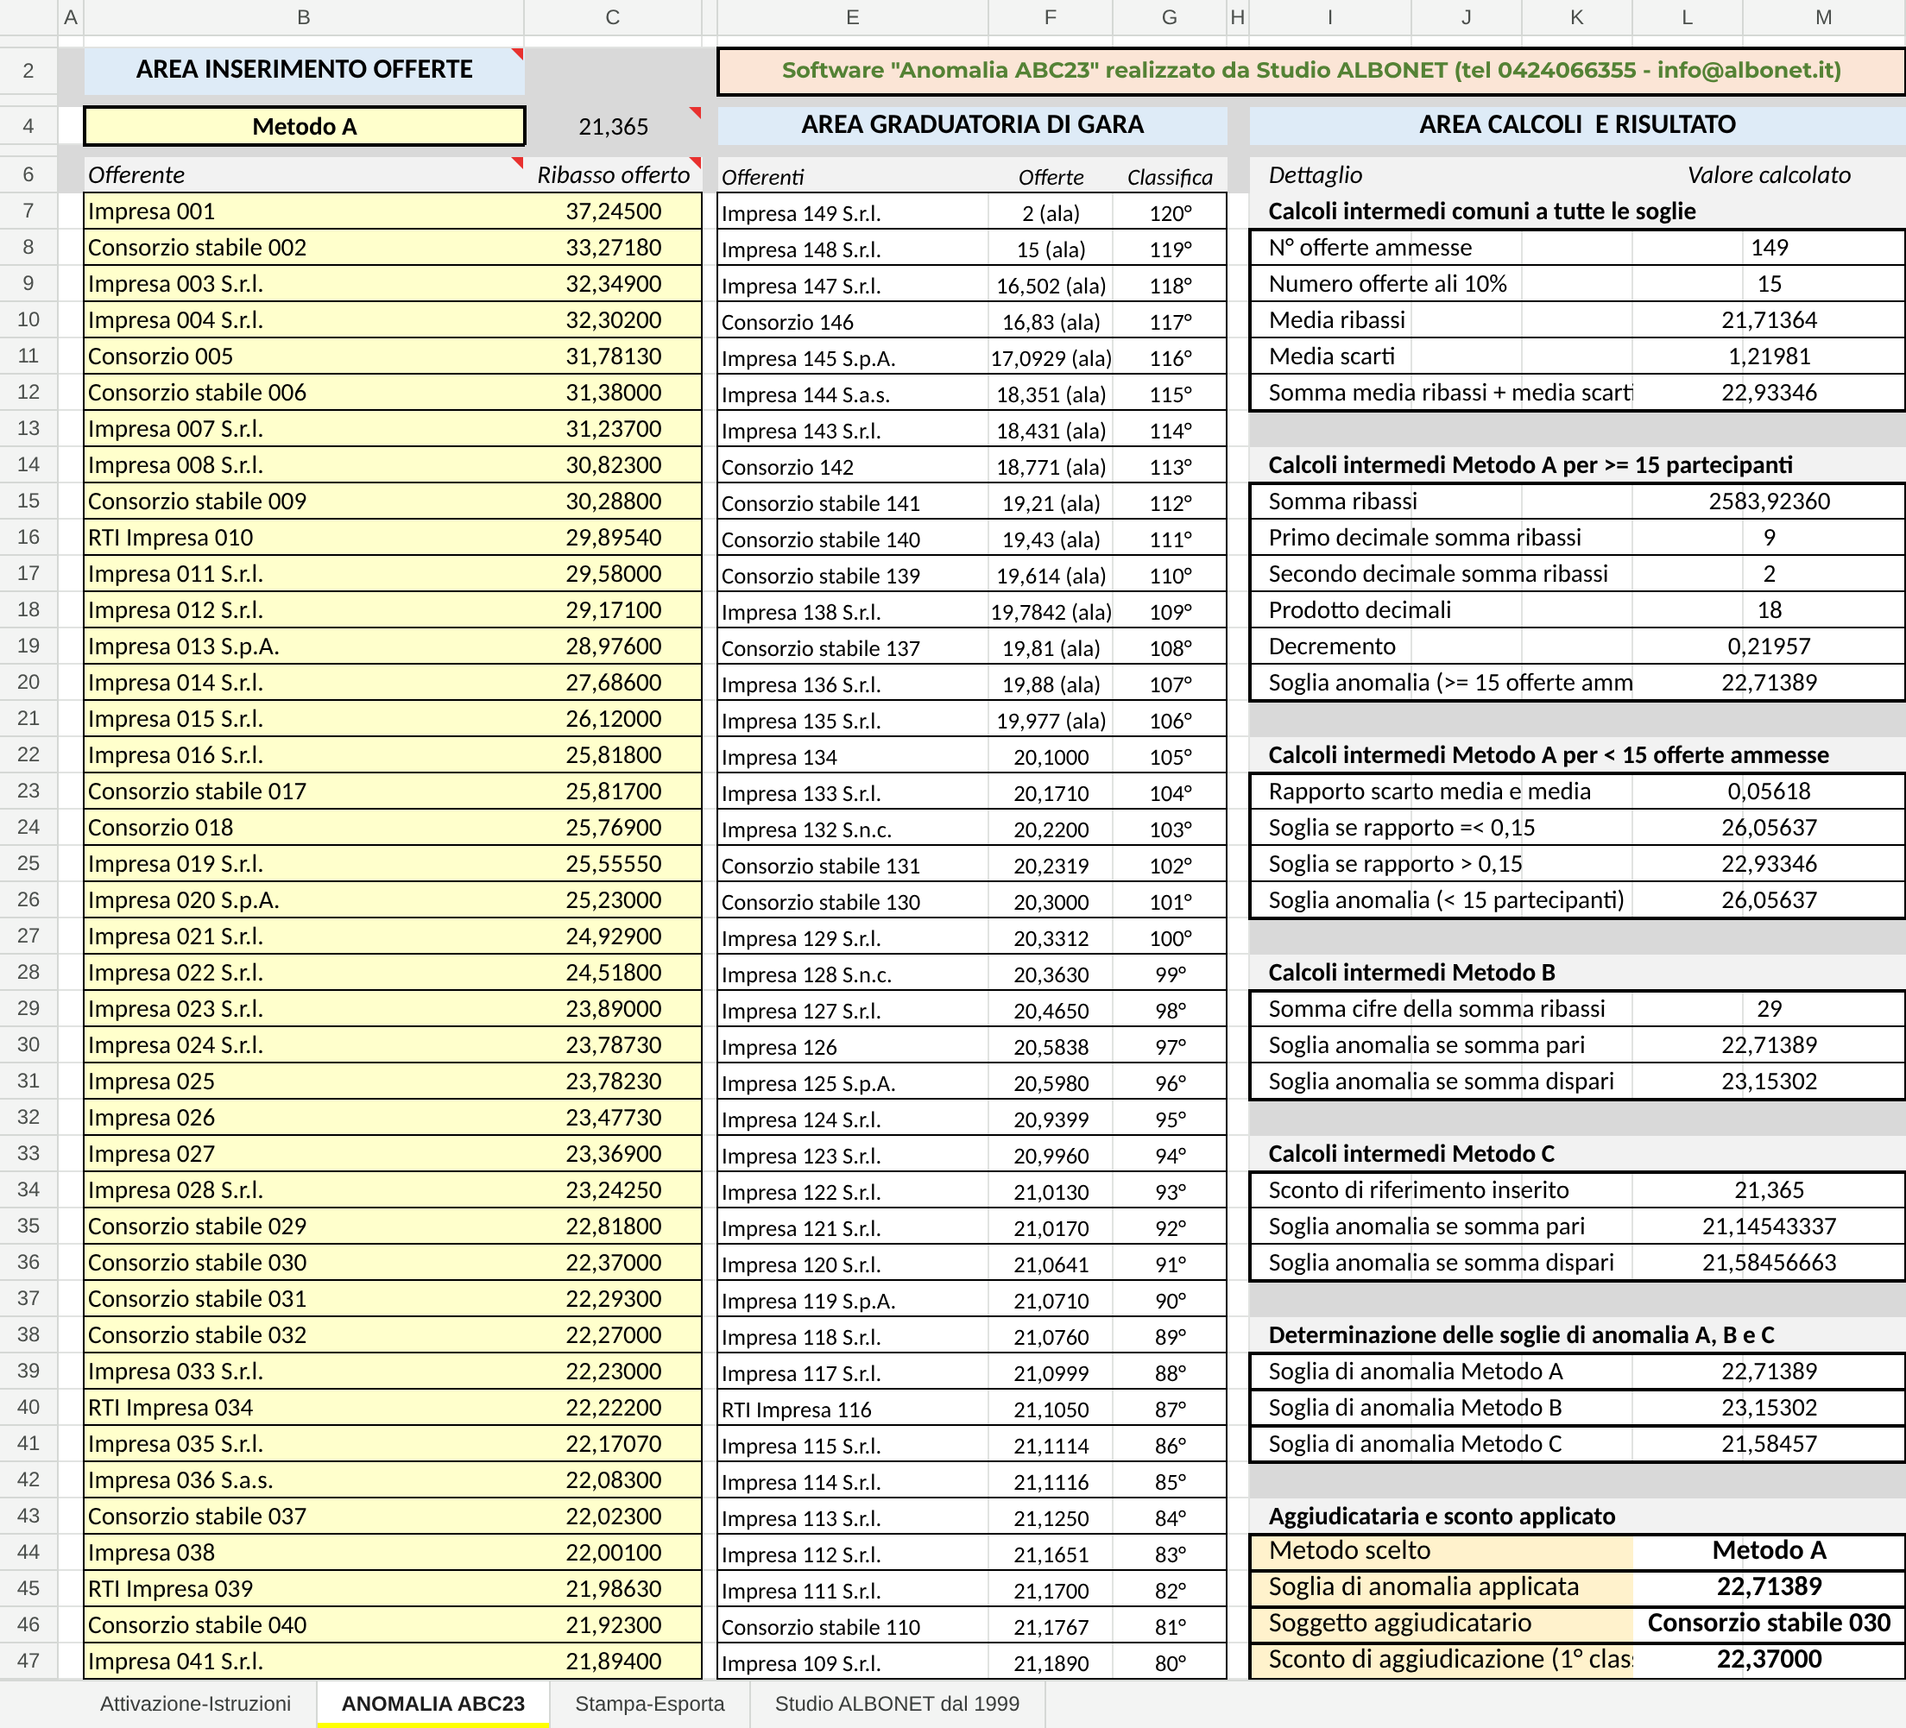Image resolution: width=1906 pixels, height=1728 pixels.
Task: Select column E header
Action: pos(853,17)
